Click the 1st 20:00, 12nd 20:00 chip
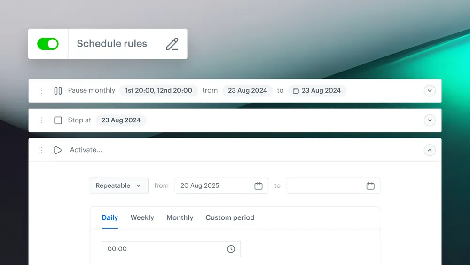Screen dimensions: 470x265 158,91
